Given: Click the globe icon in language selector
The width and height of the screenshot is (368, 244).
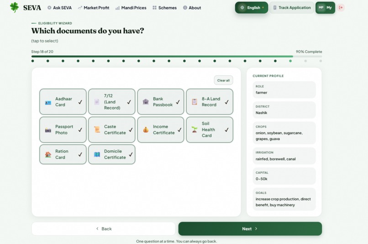Looking at the screenshot, I should coord(242,8).
